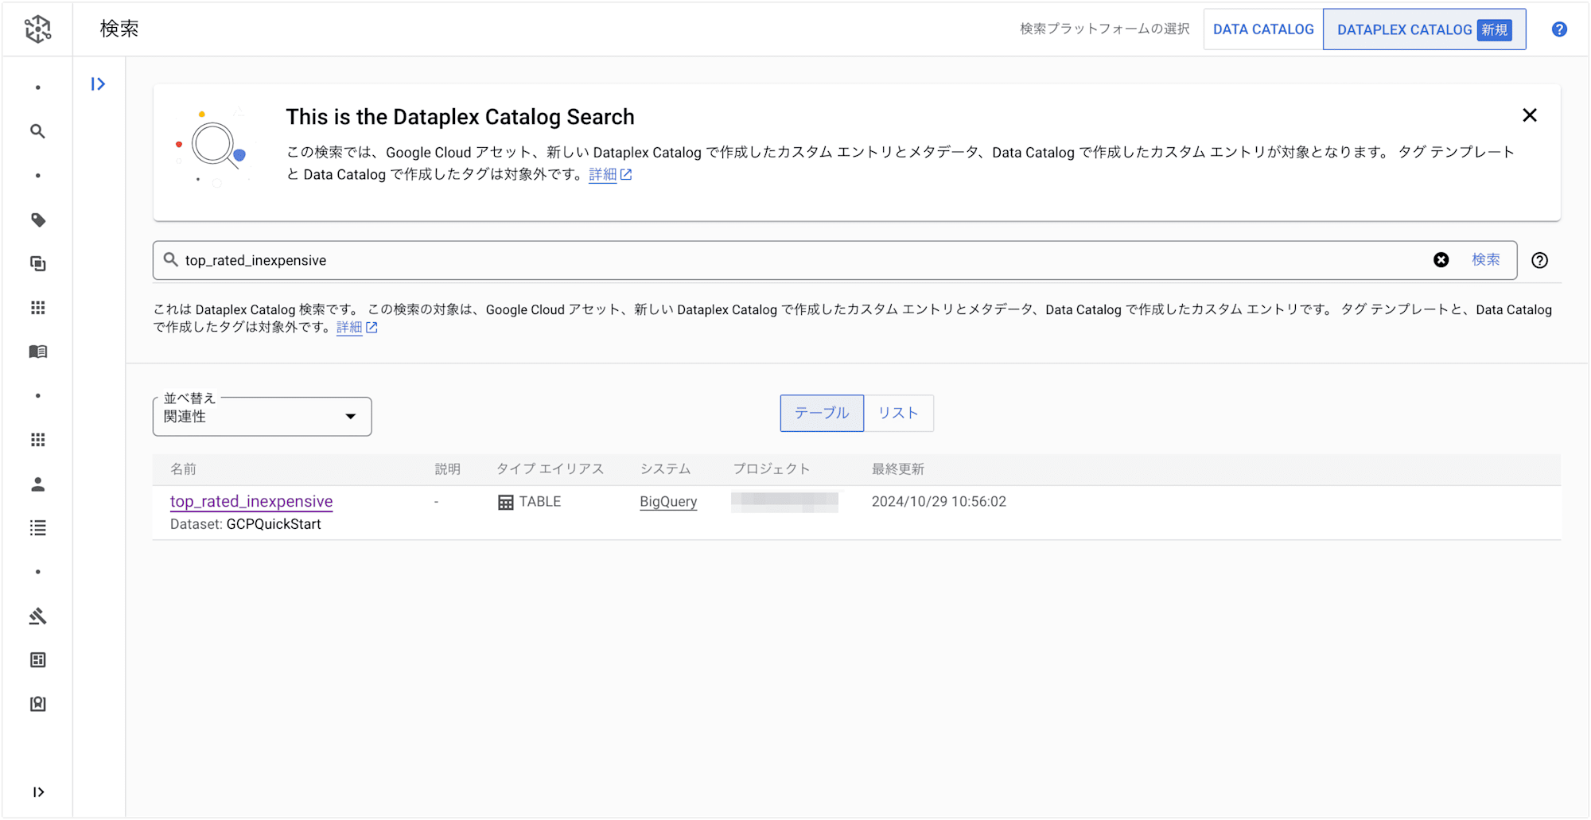This screenshot has height=820, width=1591.
Task: Click the 検索 button in search box
Action: point(1485,260)
